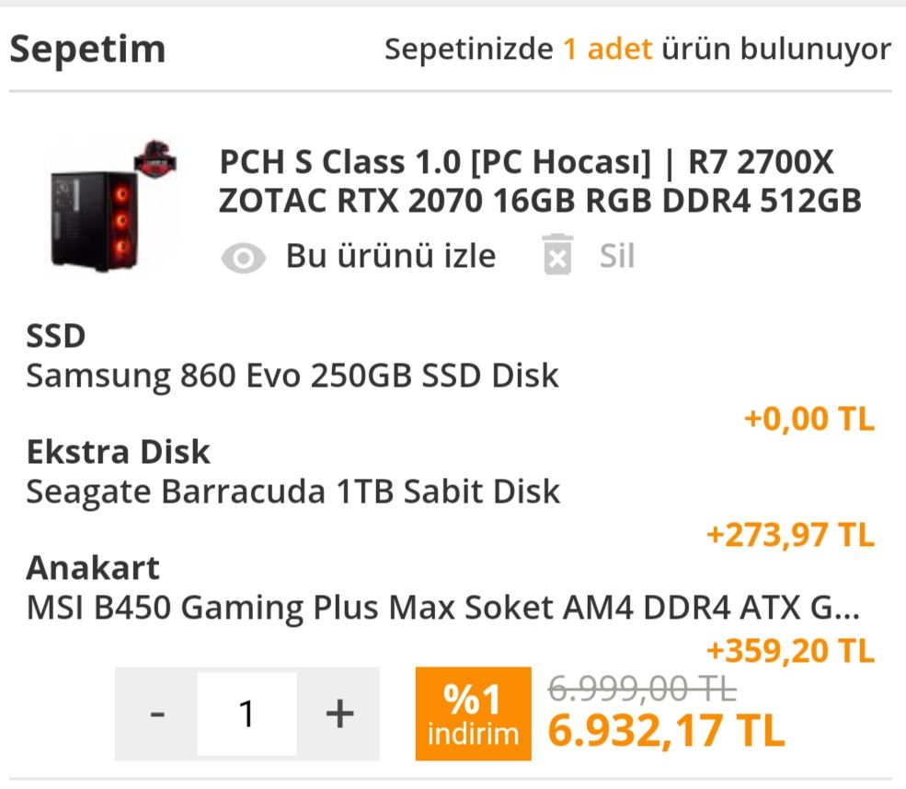Click the minus sign to decrease quantity
This screenshot has width=906, height=789.
click(x=158, y=712)
